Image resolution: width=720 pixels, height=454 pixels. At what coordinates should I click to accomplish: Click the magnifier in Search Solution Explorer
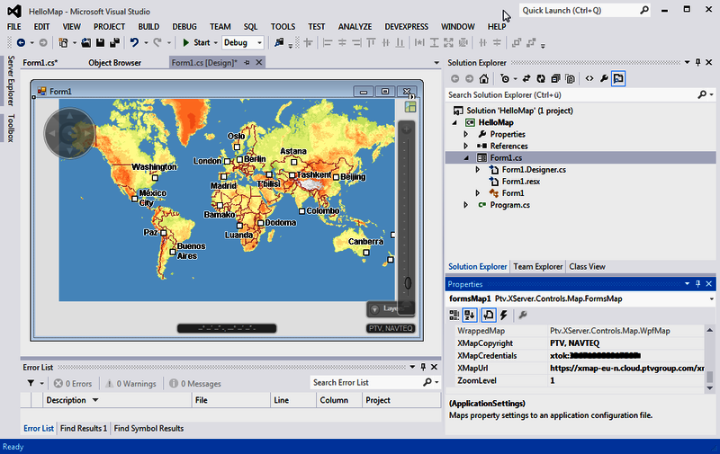[702, 95]
